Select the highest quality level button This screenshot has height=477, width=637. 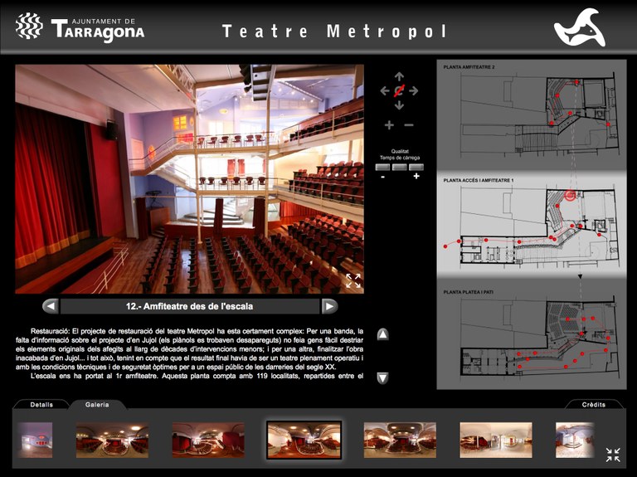(416, 167)
